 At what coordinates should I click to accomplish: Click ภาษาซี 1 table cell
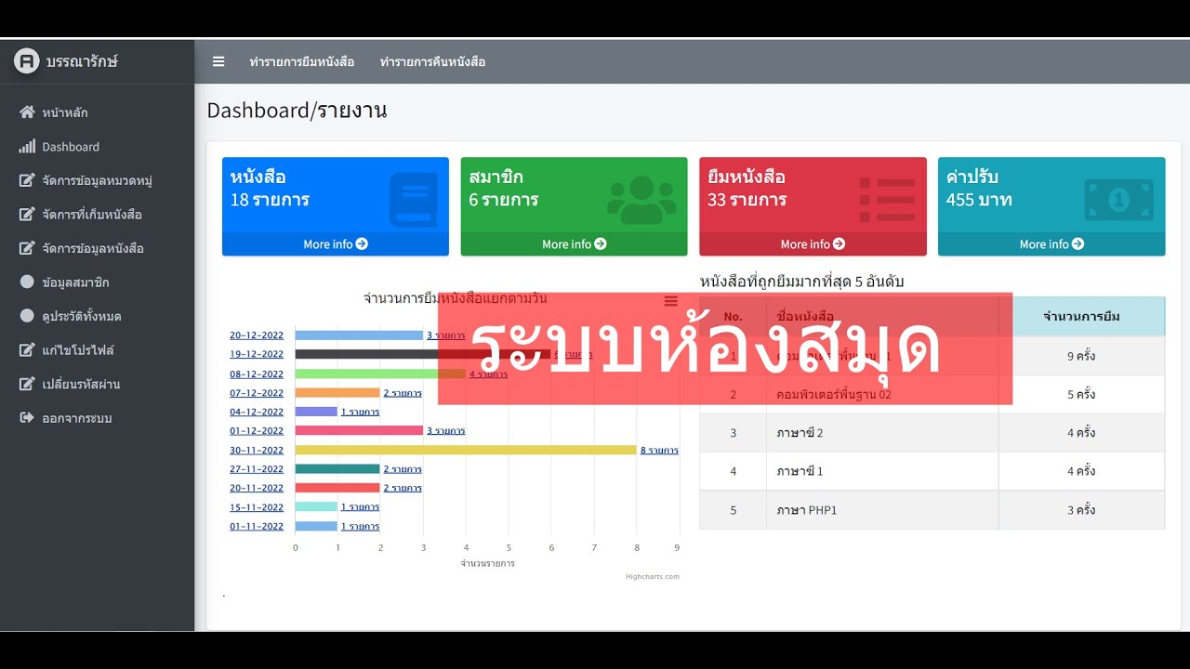tap(882, 471)
